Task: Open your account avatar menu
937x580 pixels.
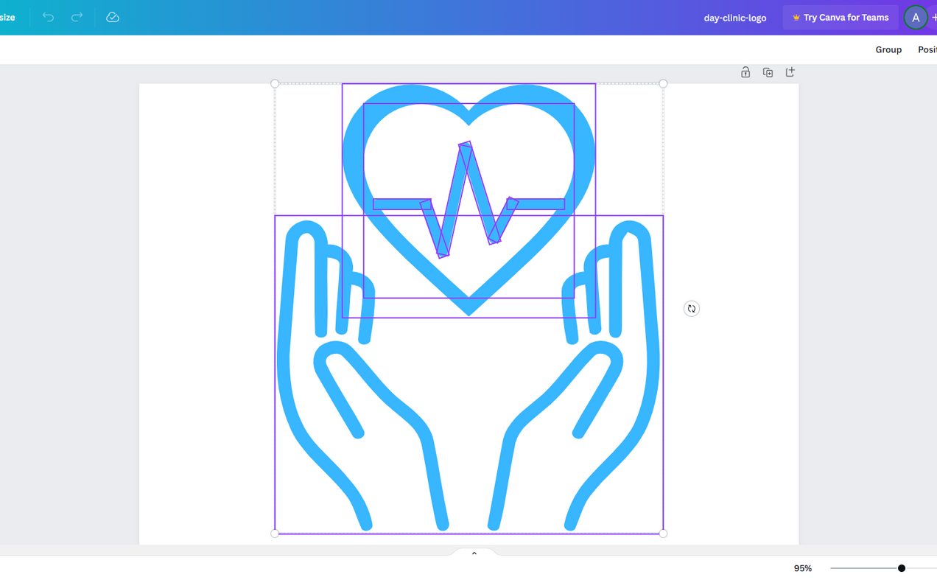Action: click(x=915, y=17)
